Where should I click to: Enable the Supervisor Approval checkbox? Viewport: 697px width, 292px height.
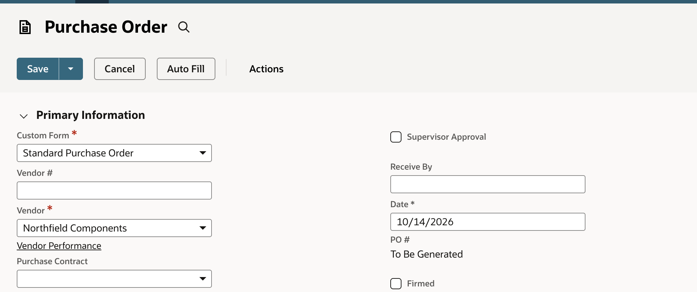(x=396, y=137)
